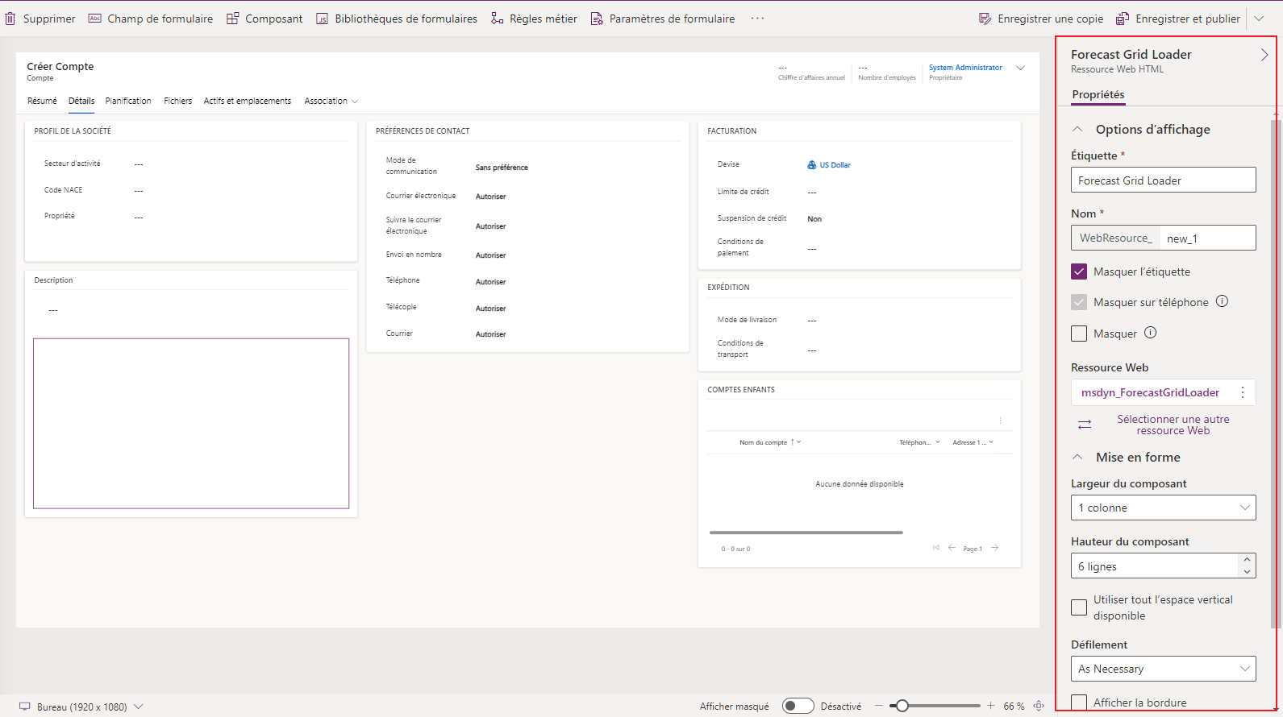This screenshot has height=717, width=1283.
Task: Open the msdyn_ForecastGridLoader web resource link
Action: pyautogui.click(x=1150, y=392)
